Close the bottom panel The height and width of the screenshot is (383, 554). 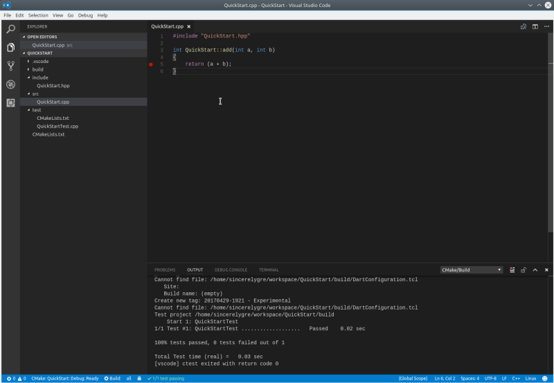[546, 270]
